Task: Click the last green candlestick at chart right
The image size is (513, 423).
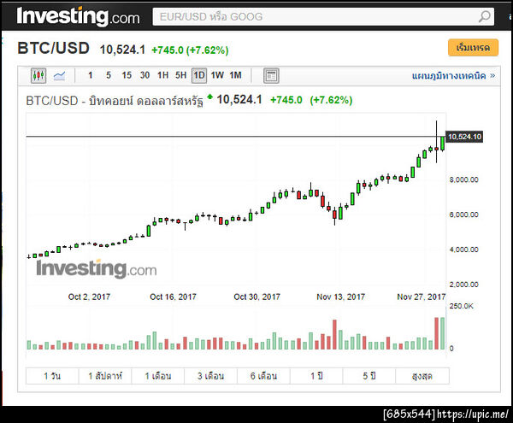Action: coord(443,144)
